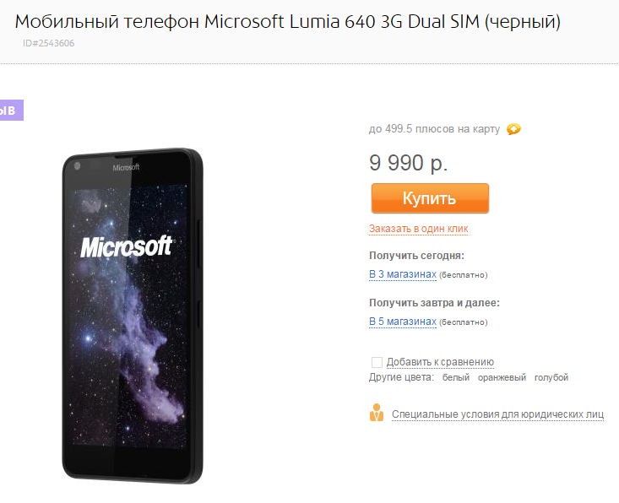Select the оранжевый color option

point(502,377)
